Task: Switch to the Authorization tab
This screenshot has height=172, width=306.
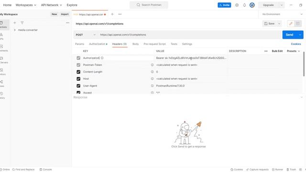Action: point(98,44)
